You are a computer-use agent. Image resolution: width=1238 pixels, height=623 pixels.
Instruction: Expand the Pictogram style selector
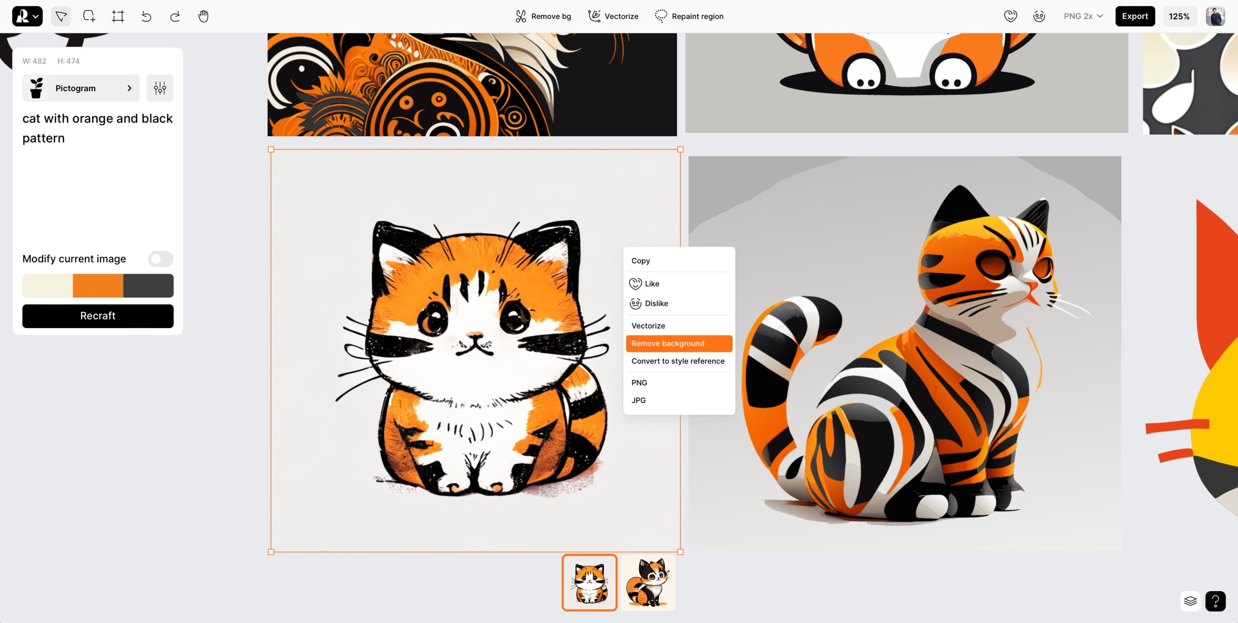point(81,88)
